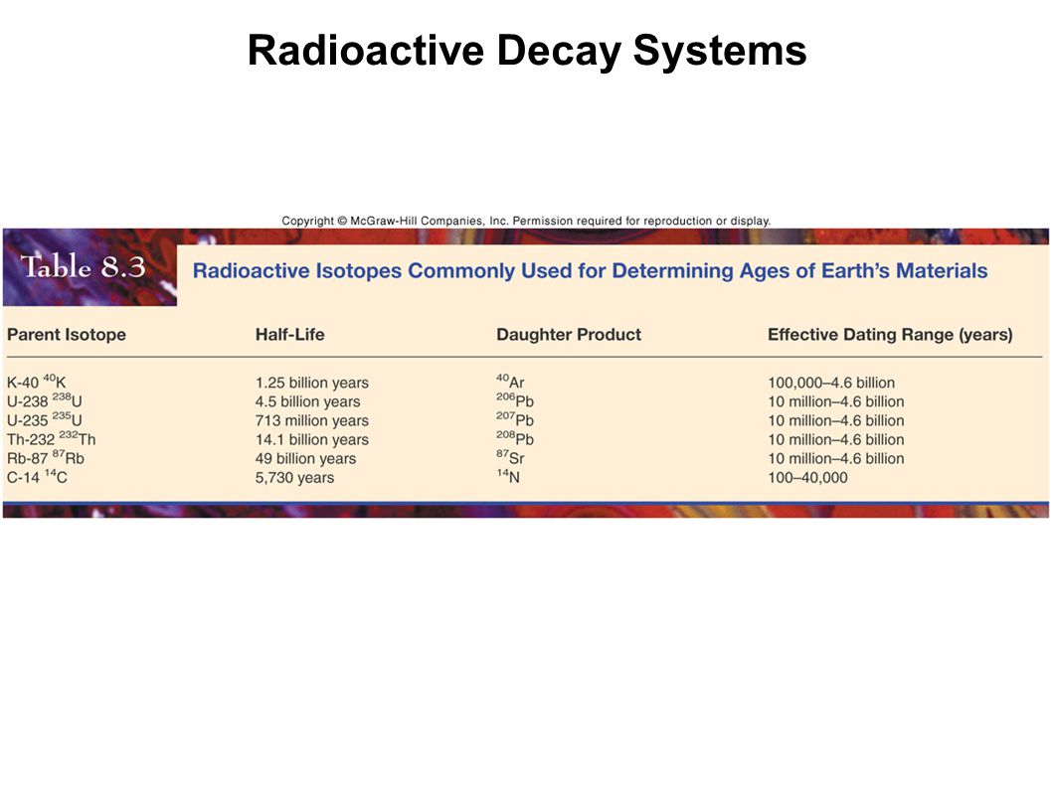Click the 'Effective Dating Range (years)' header

(x=890, y=334)
